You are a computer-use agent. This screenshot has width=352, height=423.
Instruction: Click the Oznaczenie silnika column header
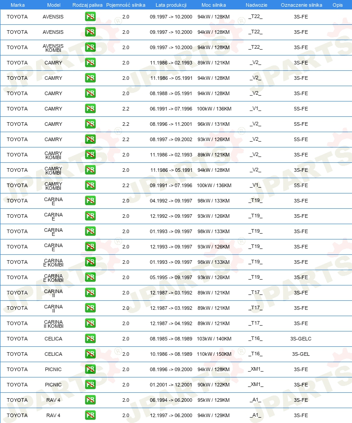tap(302, 5)
